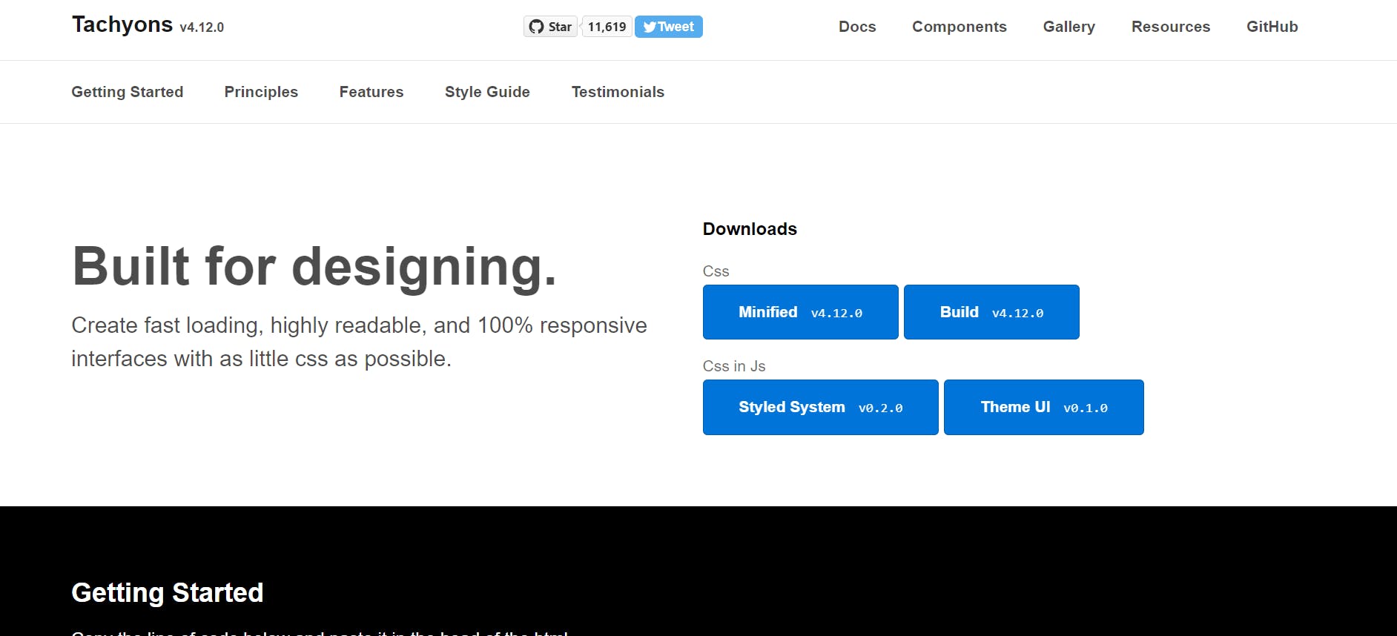Open the Resources page

click(x=1171, y=27)
